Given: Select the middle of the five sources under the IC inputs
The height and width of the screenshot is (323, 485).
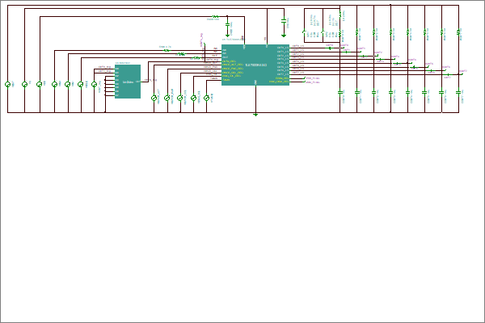Looking at the screenshot, I should [180, 98].
